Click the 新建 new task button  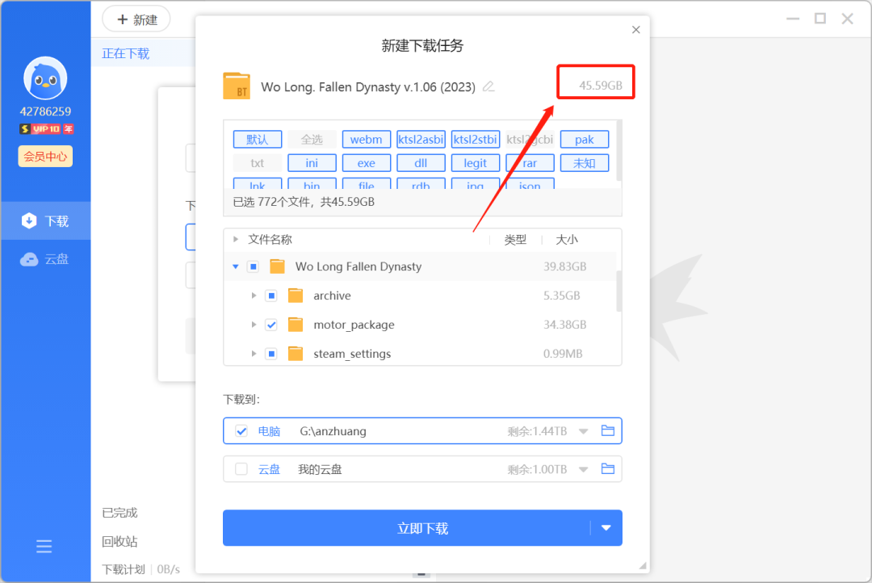point(136,20)
